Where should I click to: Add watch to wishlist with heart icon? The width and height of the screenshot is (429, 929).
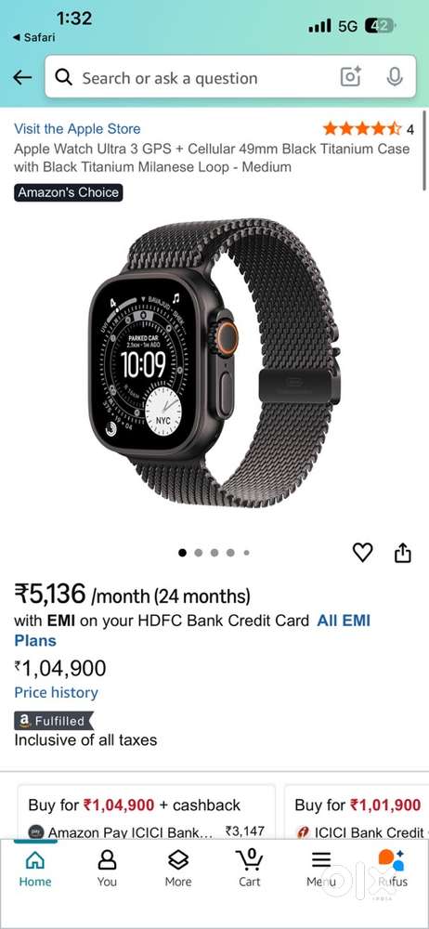coord(363,552)
